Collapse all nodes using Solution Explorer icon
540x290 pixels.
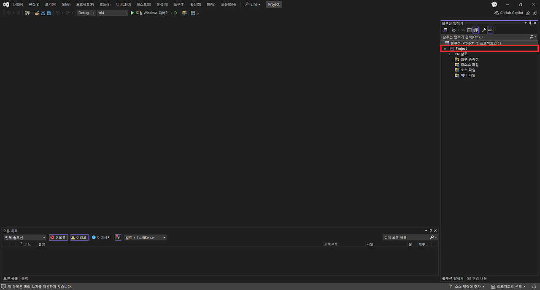469,30
